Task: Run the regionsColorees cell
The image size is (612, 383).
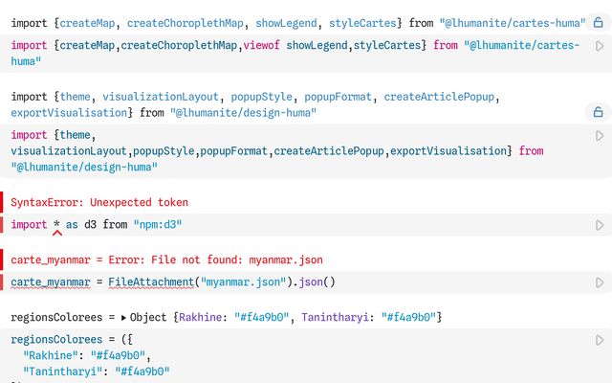Action: point(600,340)
